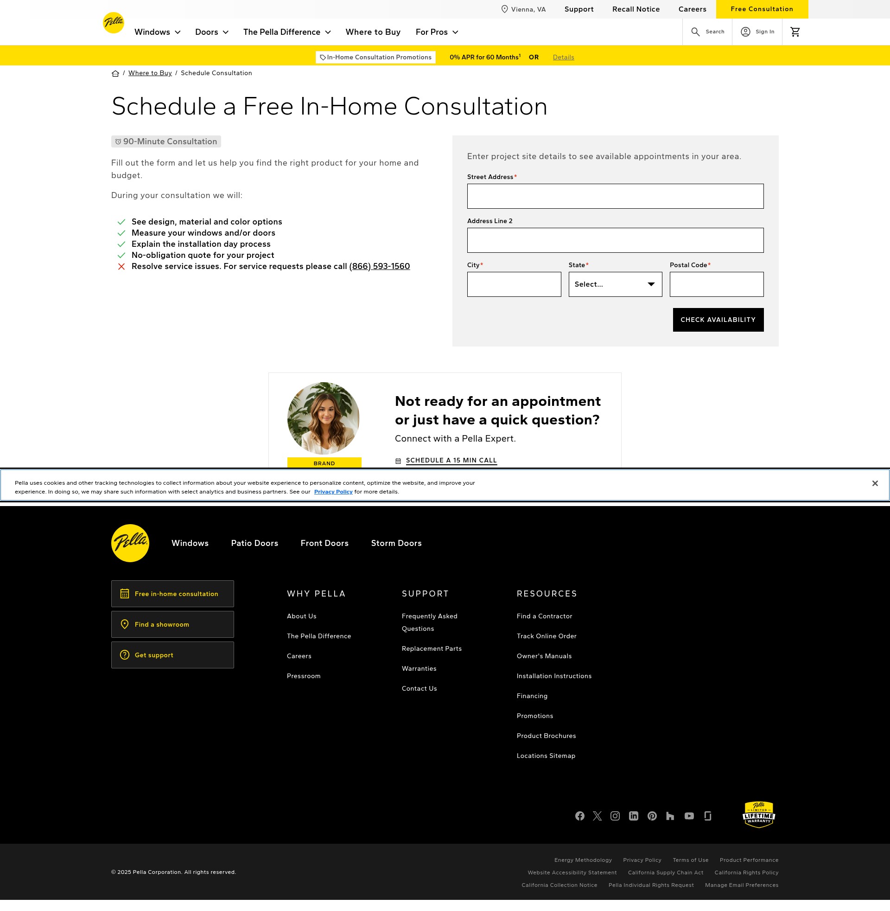Open Frequently Asked Questions footer link
Screen dimensions: 890x911
coord(429,622)
